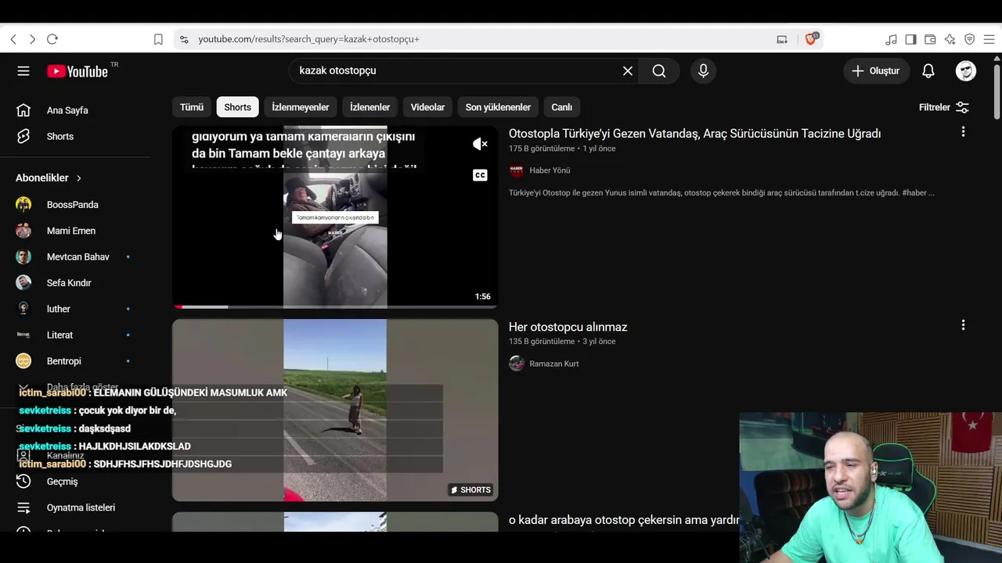
Task: Open the BoossPanda channel avatar
Action: click(x=23, y=205)
